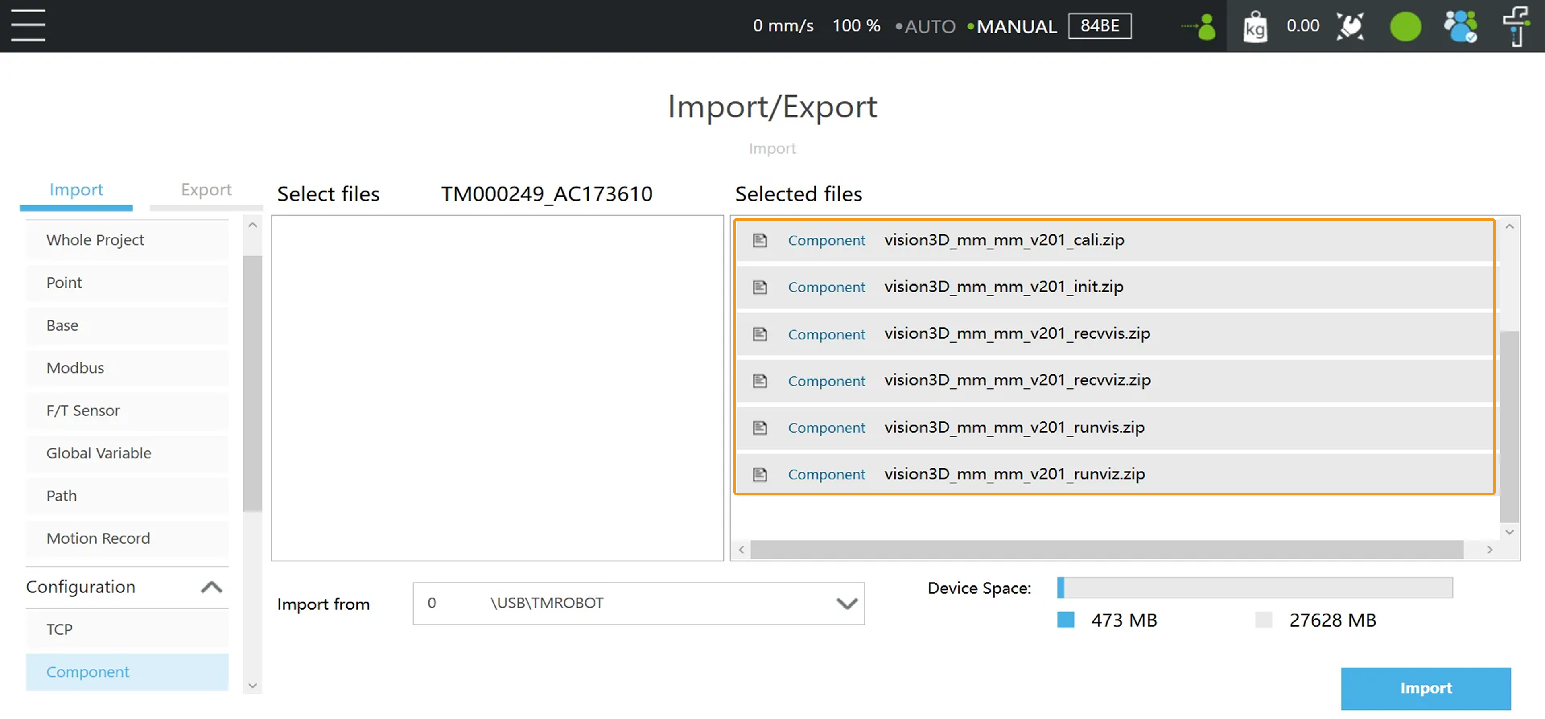The height and width of the screenshot is (719, 1545).
Task: Click the green status circle indicator
Action: pos(1405,27)
